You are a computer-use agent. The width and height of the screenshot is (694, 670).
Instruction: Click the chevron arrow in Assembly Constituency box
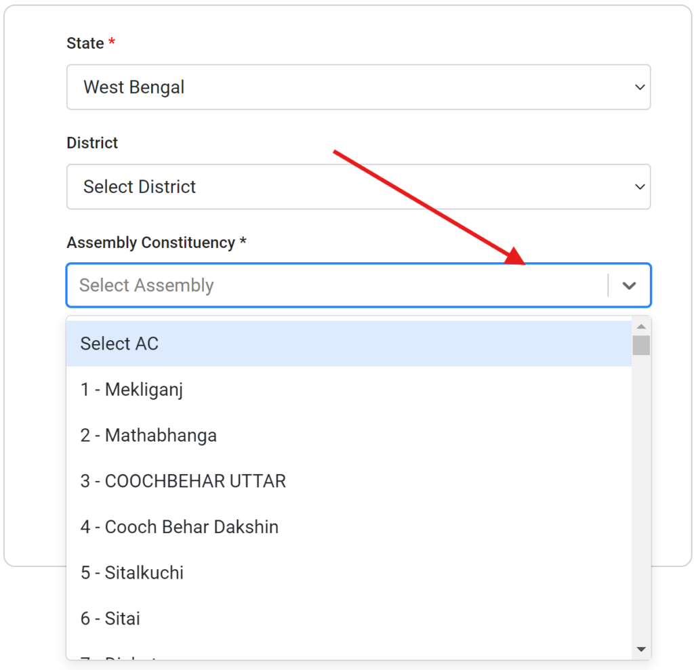(629, 286)
